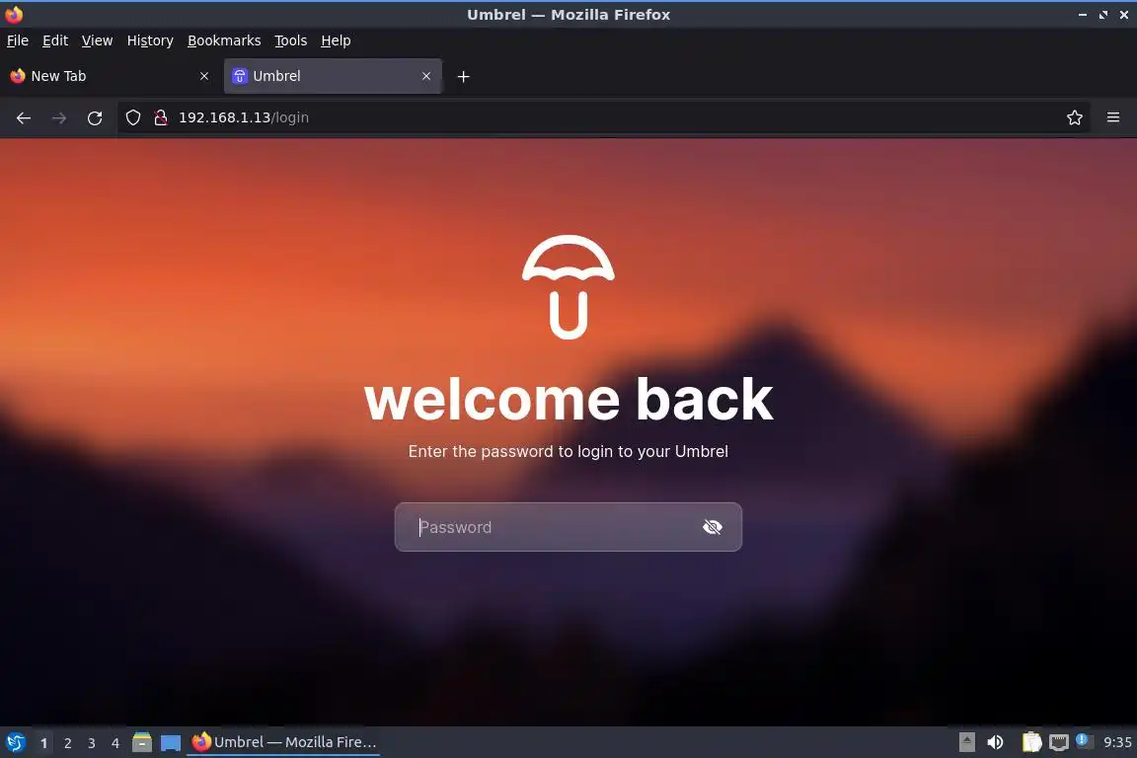Toggle password visibility eye icon
Screen dimensions: 1137x758
(x=712, y=527)
